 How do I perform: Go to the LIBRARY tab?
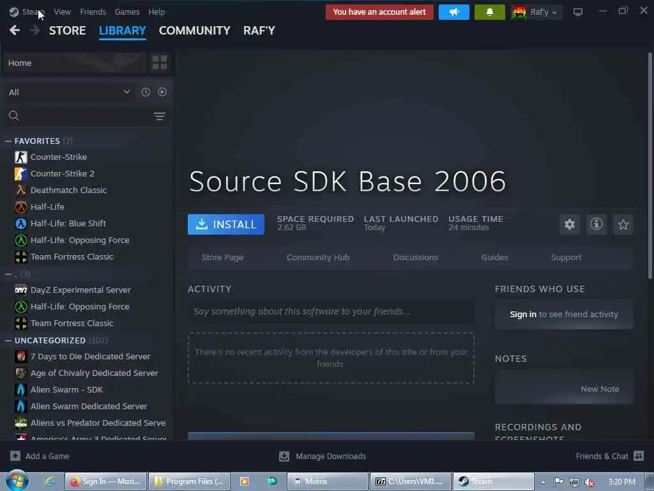pos(123,31)
